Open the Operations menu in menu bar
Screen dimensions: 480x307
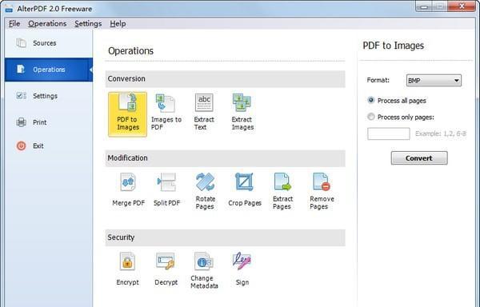[x=47, y=23]
